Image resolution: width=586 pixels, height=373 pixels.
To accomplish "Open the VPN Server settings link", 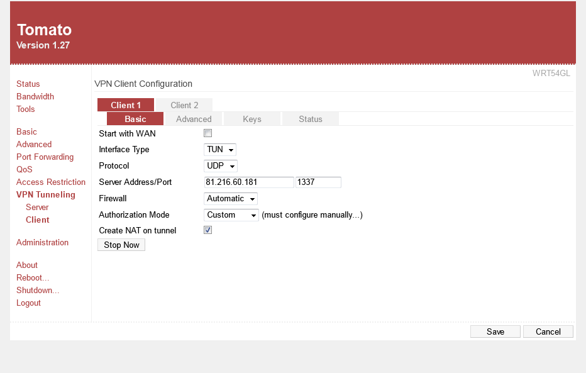I will (37, 207).
